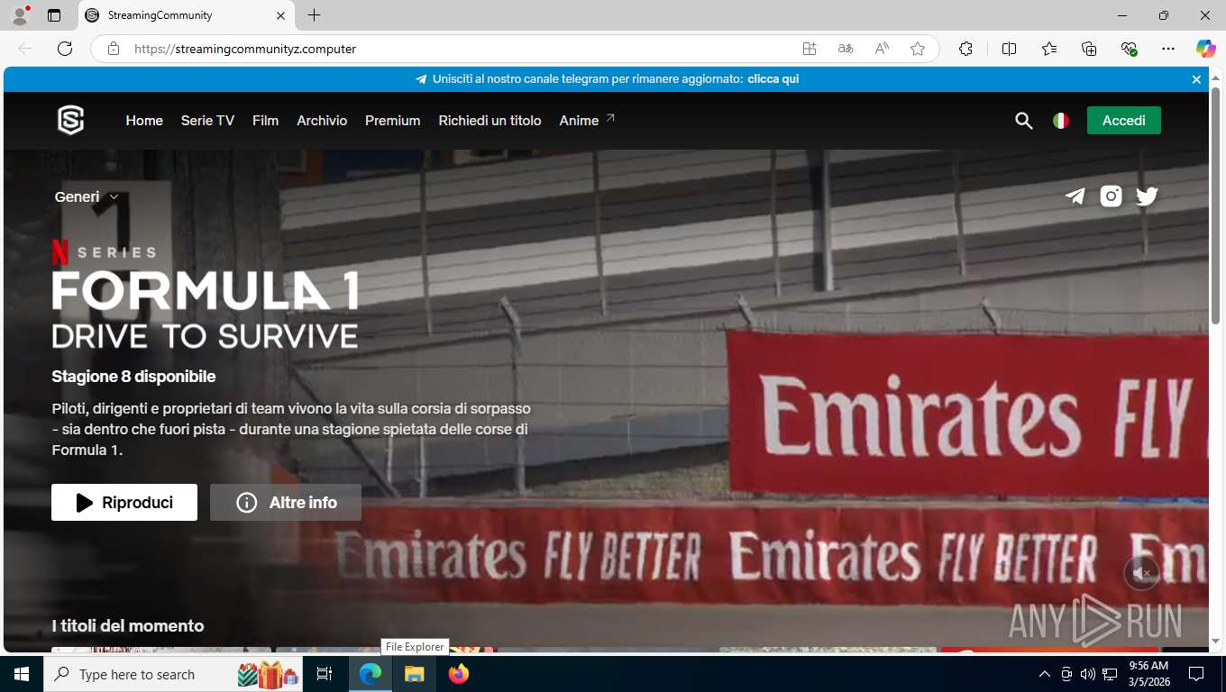Open Task View on the taskbar
The width and height of the screenshot is (1226, 692).
325,674
